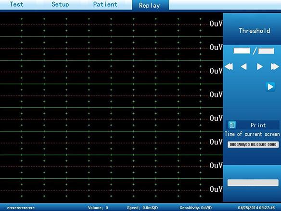Open the Test tab
This screenshot has width=281, height=211.
(x=16, y=4)
